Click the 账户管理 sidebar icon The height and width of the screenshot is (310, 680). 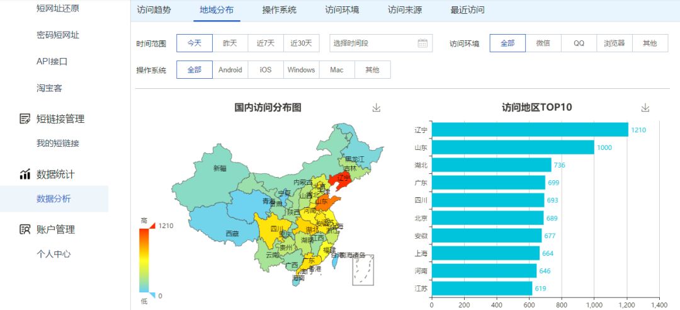click(x=25, y=229)
